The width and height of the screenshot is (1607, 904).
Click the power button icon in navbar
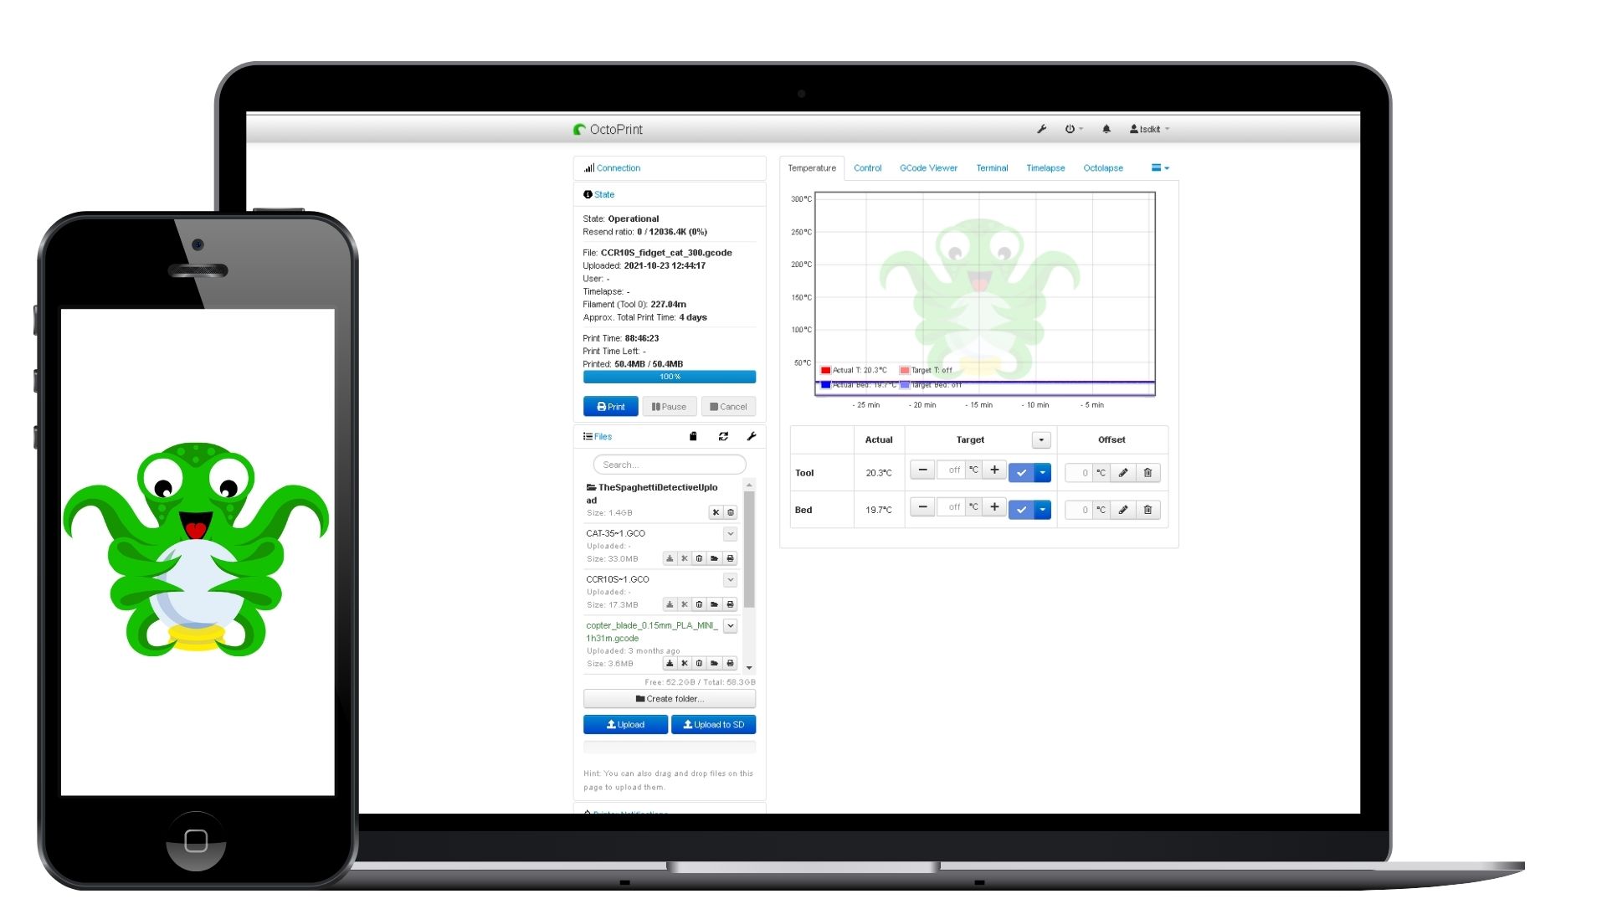tap(1070, 129)
